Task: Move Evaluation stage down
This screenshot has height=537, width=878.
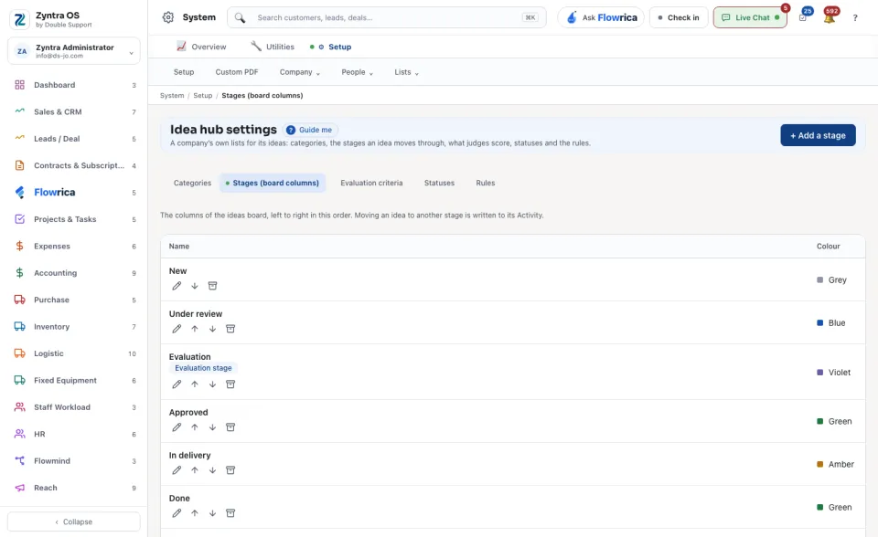Action: (x=212, y=384)
